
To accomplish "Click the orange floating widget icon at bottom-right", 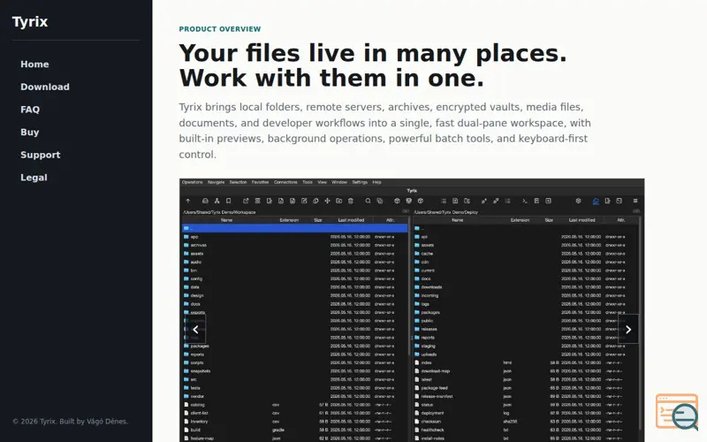I will [677, 412].
